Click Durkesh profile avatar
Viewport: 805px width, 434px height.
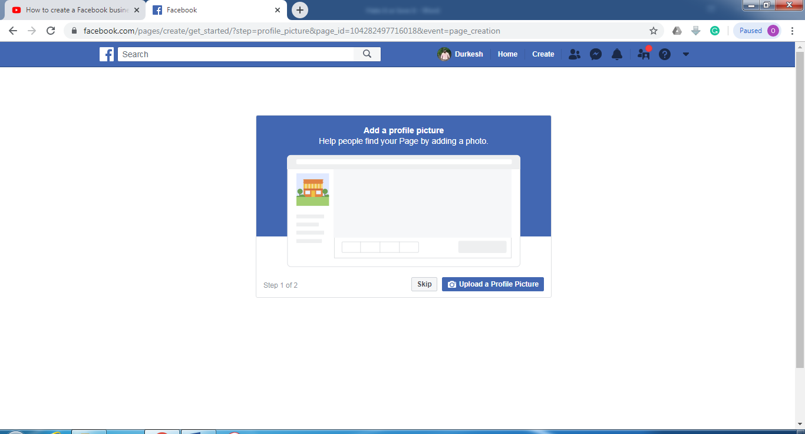pos(444,54)
